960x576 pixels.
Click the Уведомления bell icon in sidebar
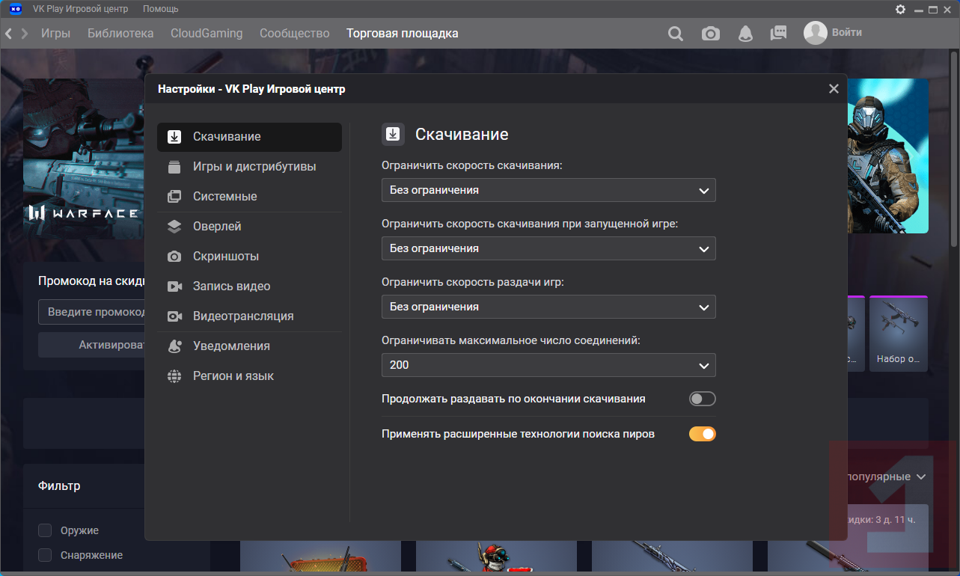pos(174,346)
